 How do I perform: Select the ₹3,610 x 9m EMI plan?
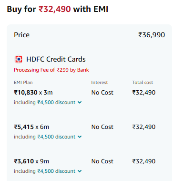[31, 161]
